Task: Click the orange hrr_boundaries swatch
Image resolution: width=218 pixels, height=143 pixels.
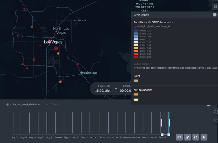Action: pyautogui.click(x=136, y=95)
